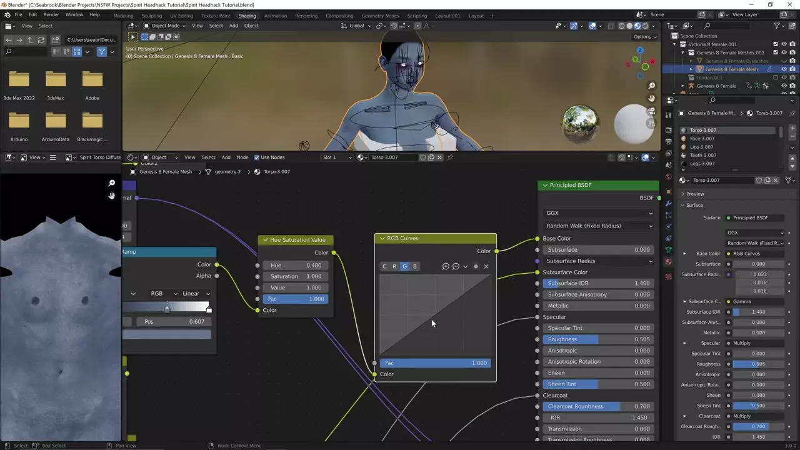The height and width of the screenshot is (450, 800).
Task: Click the Roughness slider on Principled BSDF
Action: click(x=599, y=339)
